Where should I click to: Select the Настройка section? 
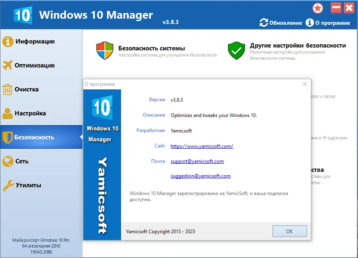click(41, 113)
